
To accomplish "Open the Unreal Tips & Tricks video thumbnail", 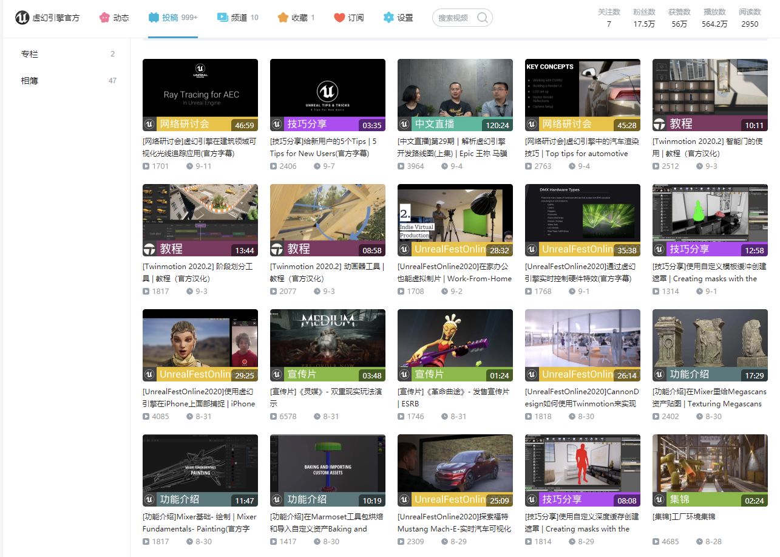I will point(328,95).
